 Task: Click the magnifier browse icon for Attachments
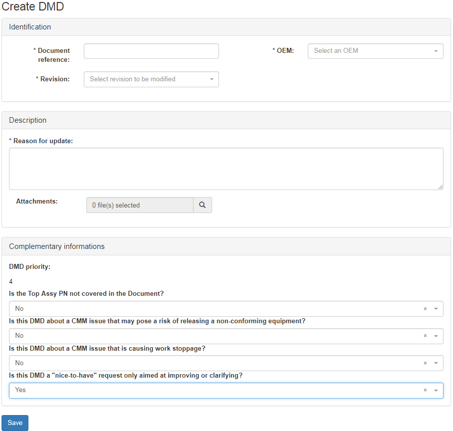[202, 205]
